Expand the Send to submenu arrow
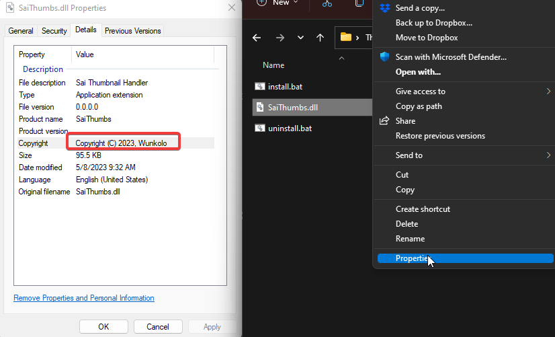The height and width of the screenshot is (337, 555). click(548, 155)
